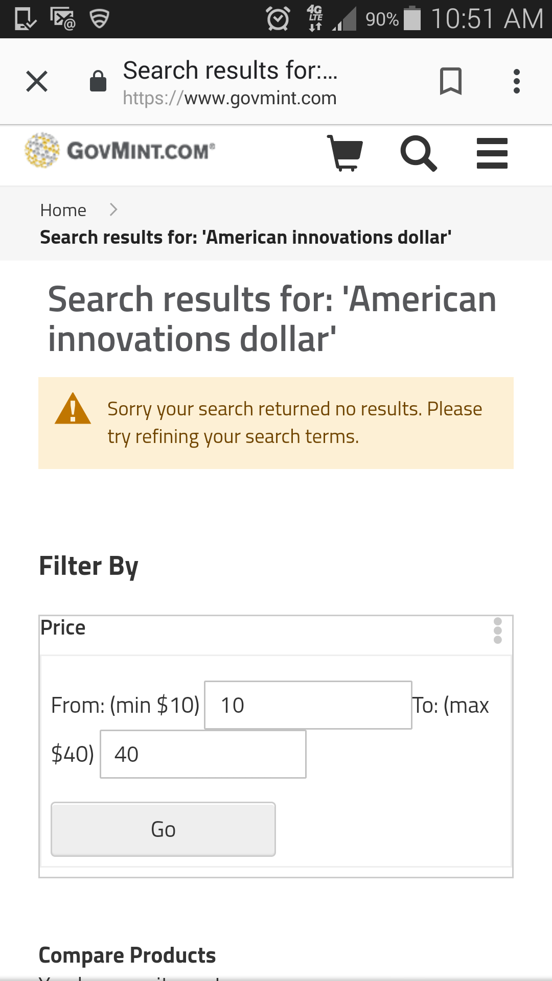Viewport: 552px width, 981px height.
Task: Go to Home breadcrumb link
Action: click(63, 210)
